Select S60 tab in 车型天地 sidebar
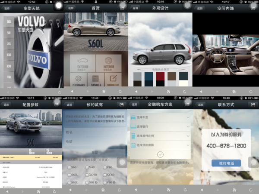This screenshot has width=259, height=194. tap(9, 33)
